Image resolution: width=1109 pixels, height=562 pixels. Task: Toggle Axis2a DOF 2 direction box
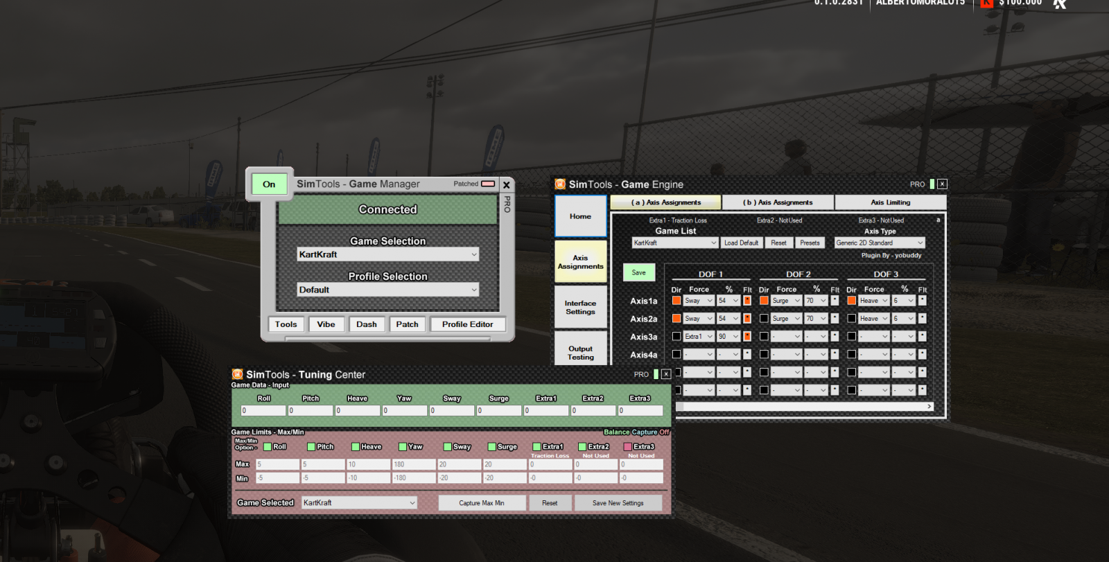tap(764, 319)
